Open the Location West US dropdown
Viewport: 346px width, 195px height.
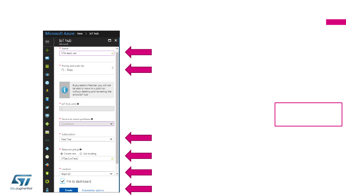pos(87,174)
